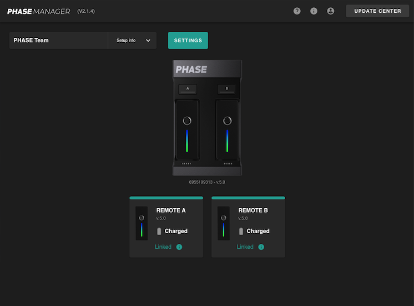Open Remote A linked info icon

tap(179, 247)
